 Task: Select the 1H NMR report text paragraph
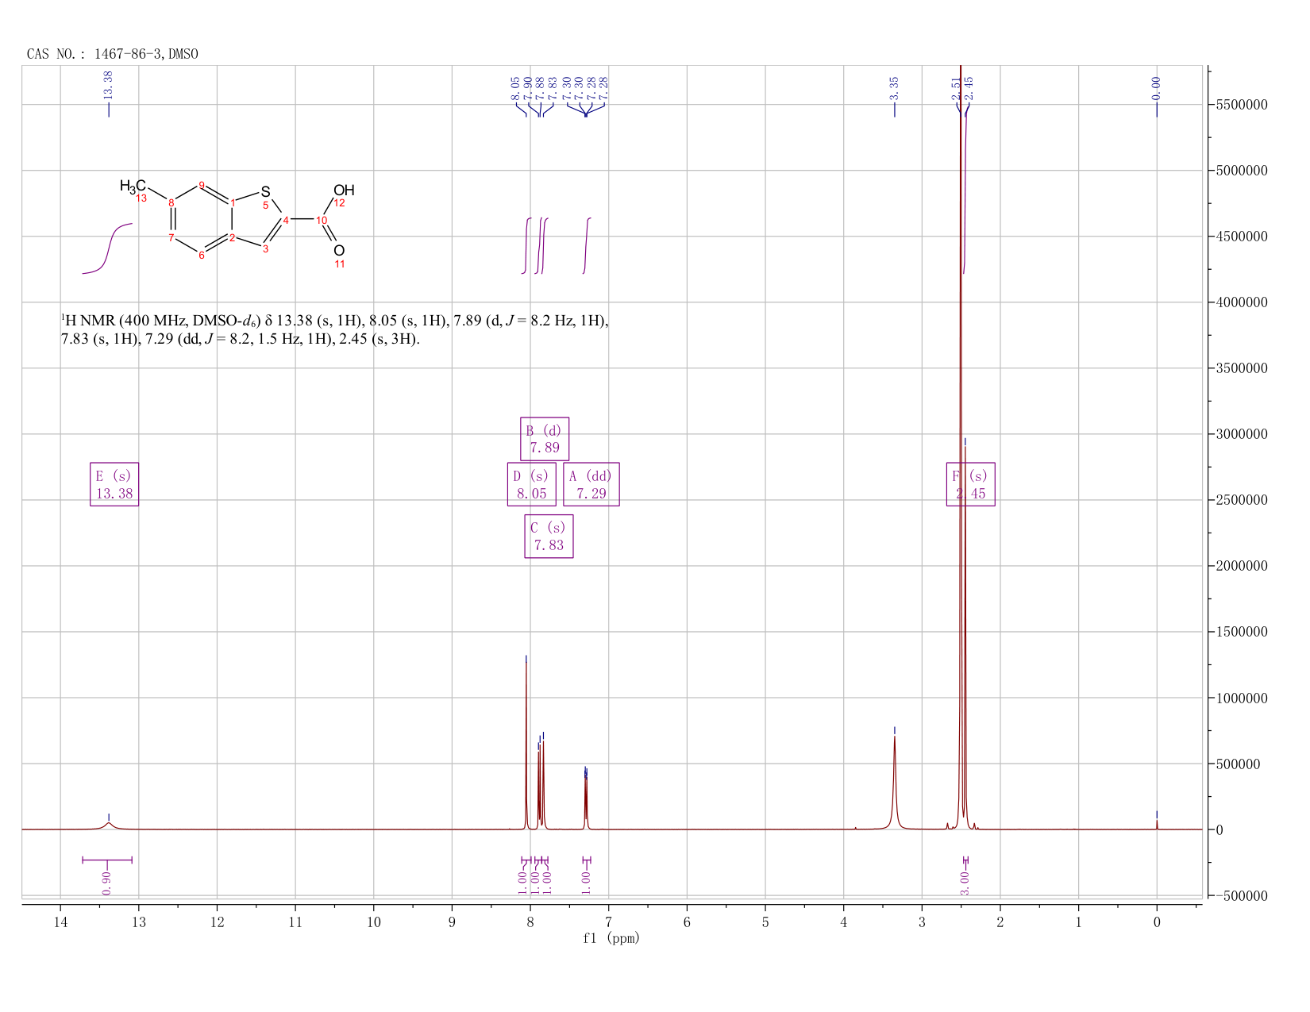coord(334,329)
